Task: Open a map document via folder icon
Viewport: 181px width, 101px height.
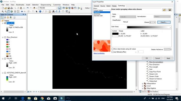Action: click(6, 8)
